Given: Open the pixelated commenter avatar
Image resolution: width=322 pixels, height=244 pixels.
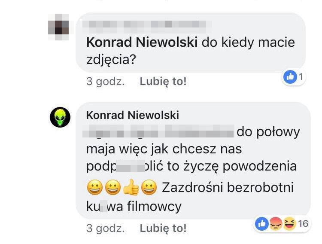Looking at the screenshot, I should pos(58,27).
